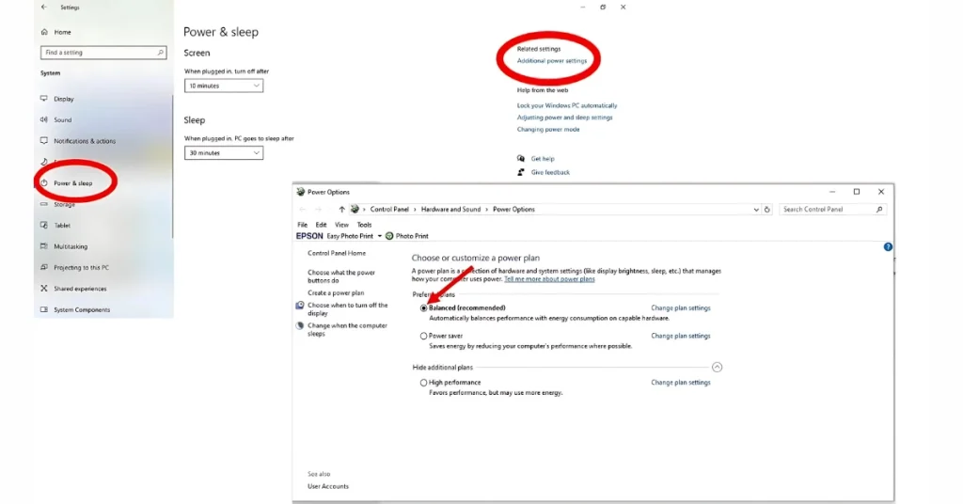Select the High performance radio button
The image size is (963, 504).
pyautogui.click(x=424, y=383)
